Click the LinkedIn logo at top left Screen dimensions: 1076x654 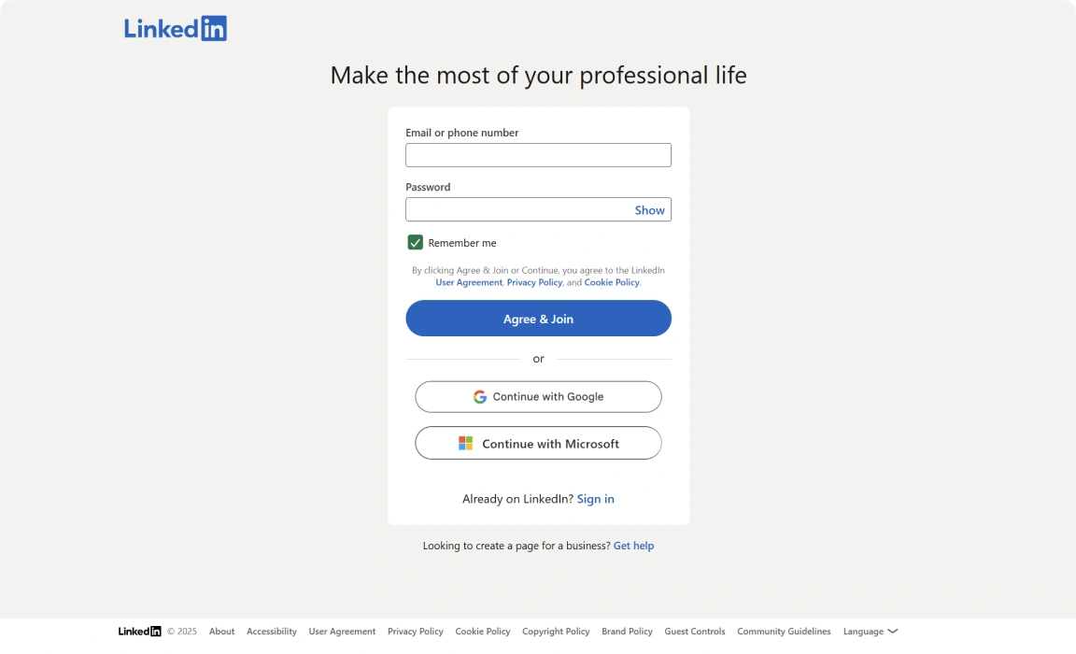tap(176, 28)
